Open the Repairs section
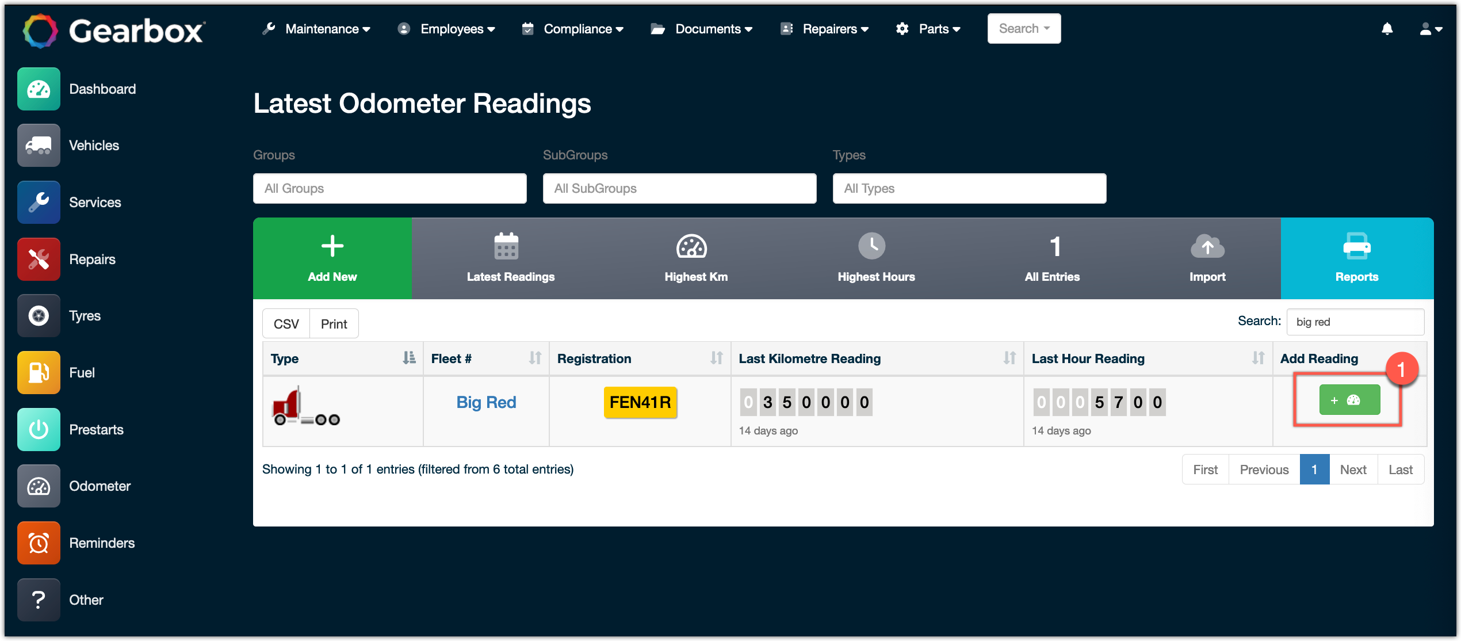The width and height of the screenshot is (1461, 641). [x=38, y=259]
